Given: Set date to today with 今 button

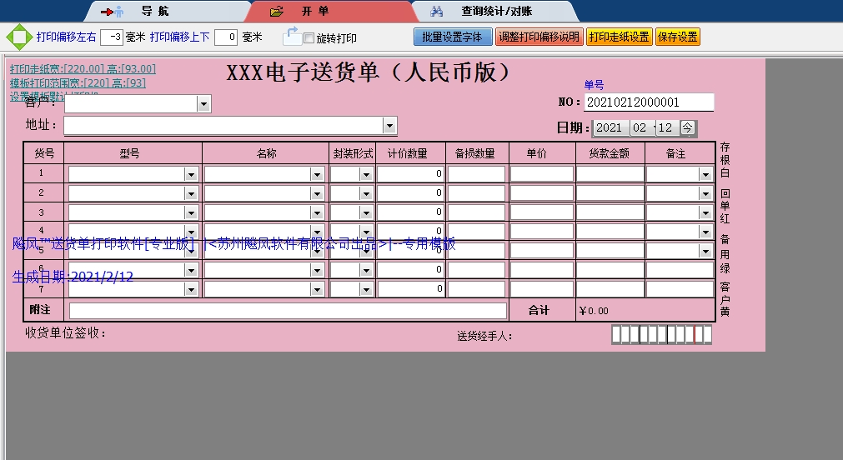Looking at the screenshot, I should tap(687, 128).
